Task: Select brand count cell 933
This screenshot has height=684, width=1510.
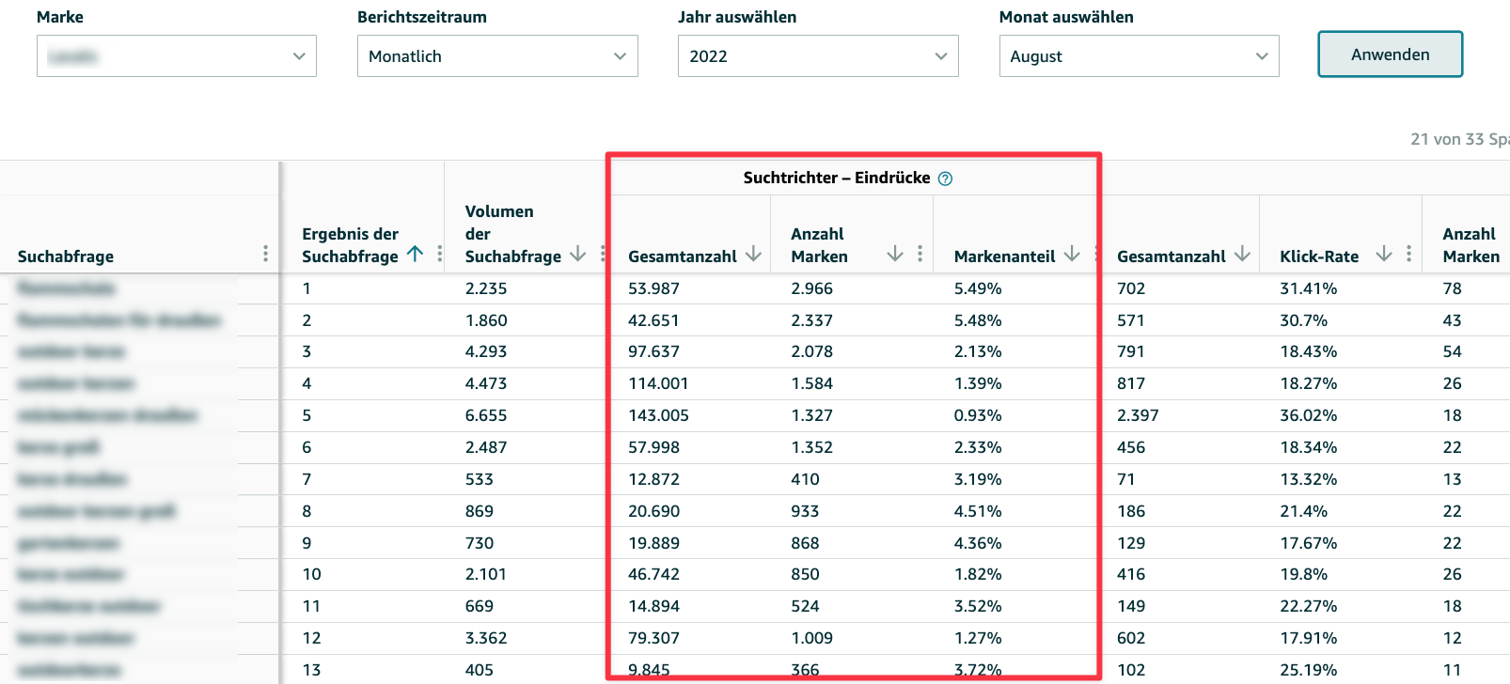Action: tap(805, 511)
